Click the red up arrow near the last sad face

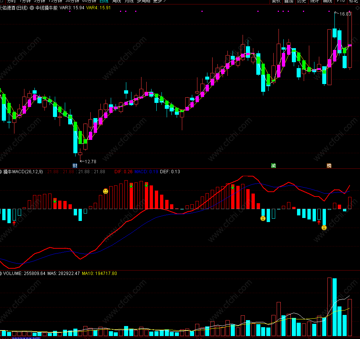tap(319, 222)
